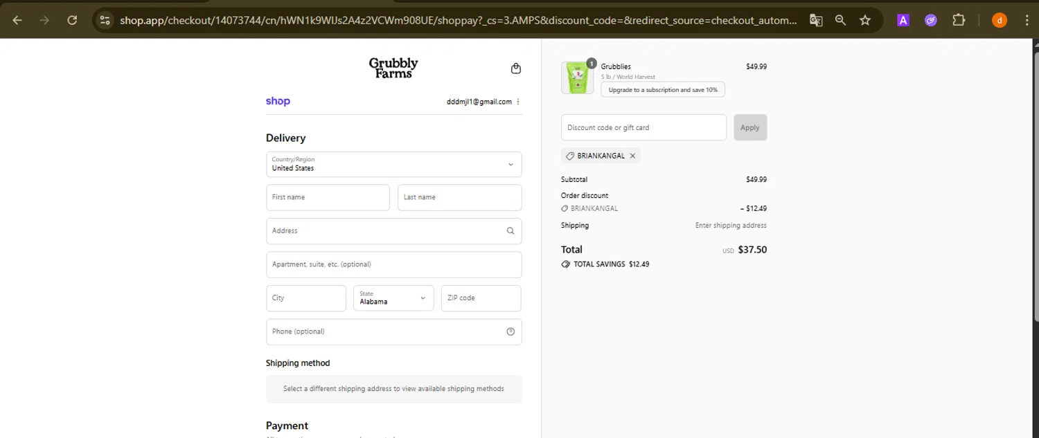Open account options beside the email address

518,102
